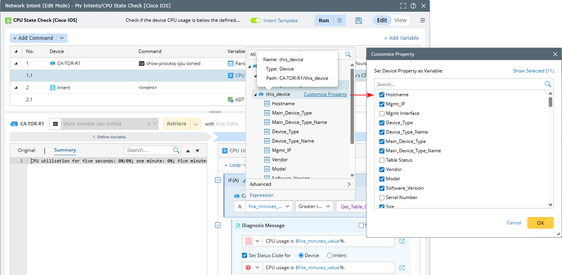This screenshot has width=562, height=275.
Task: Open external editor icon beside diagnosis message
Action: 402,241
